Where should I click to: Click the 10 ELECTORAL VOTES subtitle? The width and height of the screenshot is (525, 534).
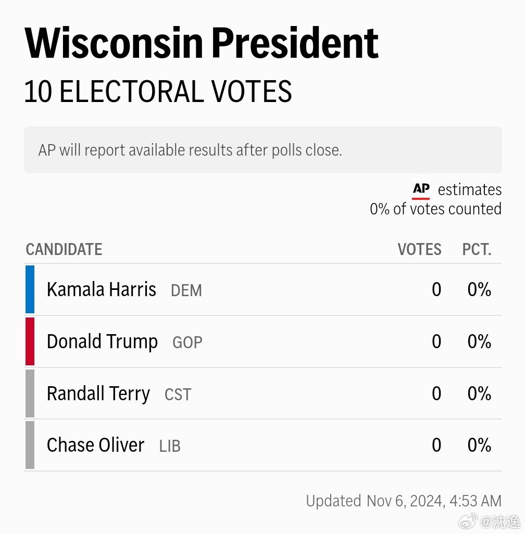point(158,91)
